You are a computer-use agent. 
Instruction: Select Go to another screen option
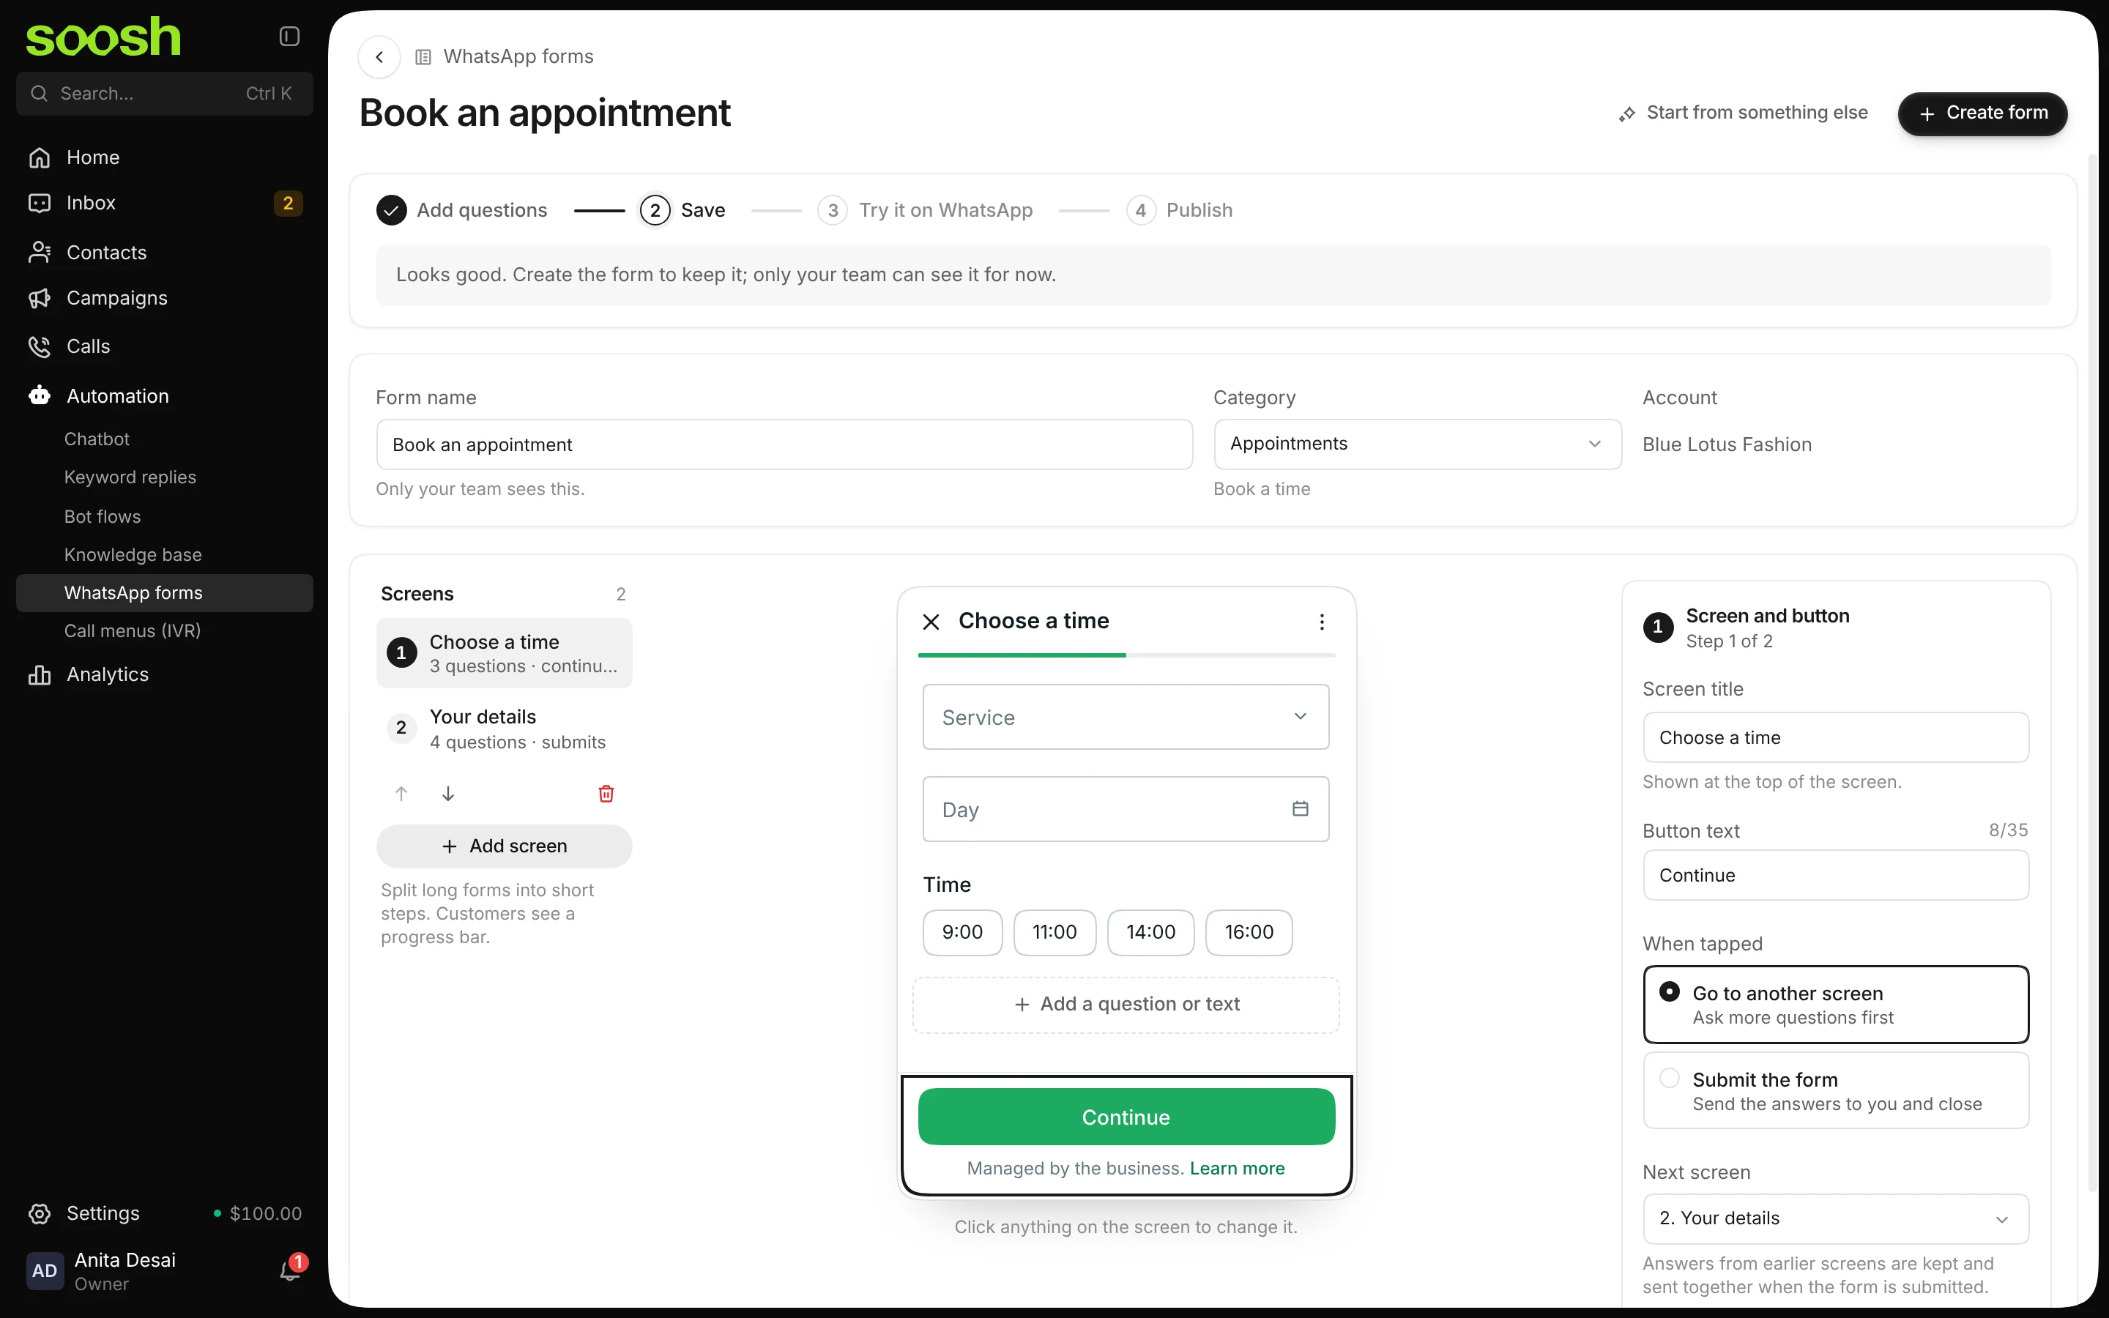pyautogui.click(x=1835, y=1004)
